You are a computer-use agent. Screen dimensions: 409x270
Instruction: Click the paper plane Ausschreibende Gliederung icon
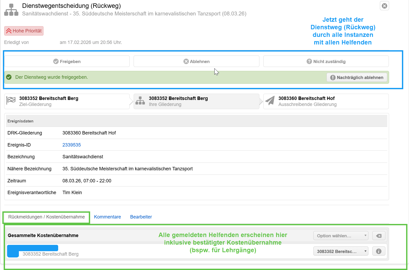pyautogui.click(x=270, y=101)
